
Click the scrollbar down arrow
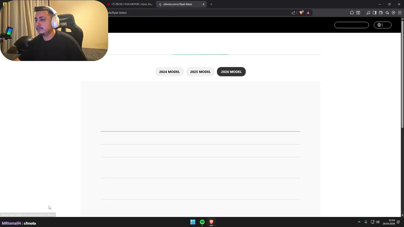point(402,215)
